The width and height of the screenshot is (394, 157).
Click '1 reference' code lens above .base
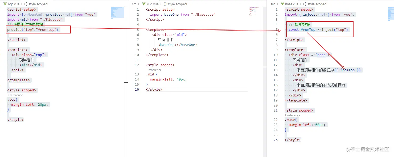coord(292,115)
